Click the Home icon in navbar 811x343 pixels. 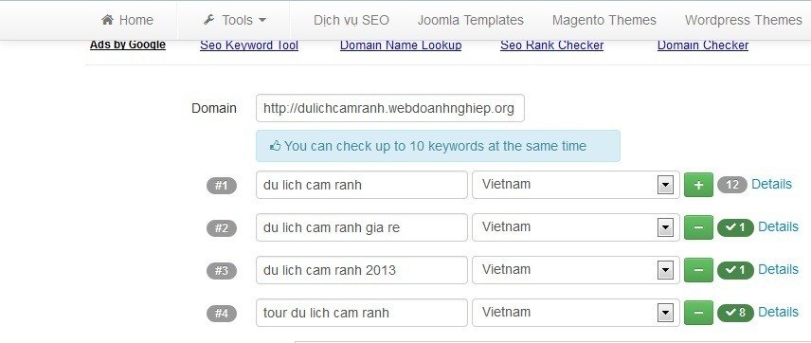[107, 20]
